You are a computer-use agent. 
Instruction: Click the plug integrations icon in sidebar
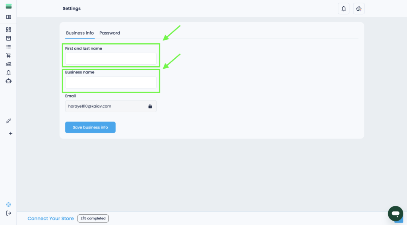pos(8,121)
